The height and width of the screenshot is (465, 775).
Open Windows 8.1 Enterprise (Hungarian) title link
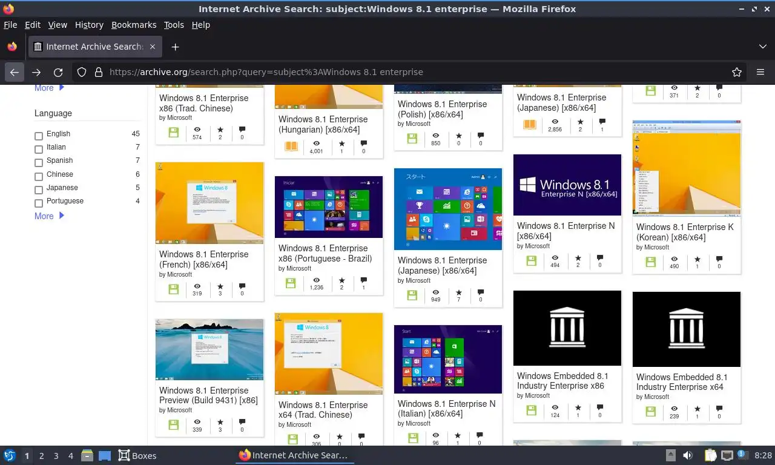tap(323, 124)
